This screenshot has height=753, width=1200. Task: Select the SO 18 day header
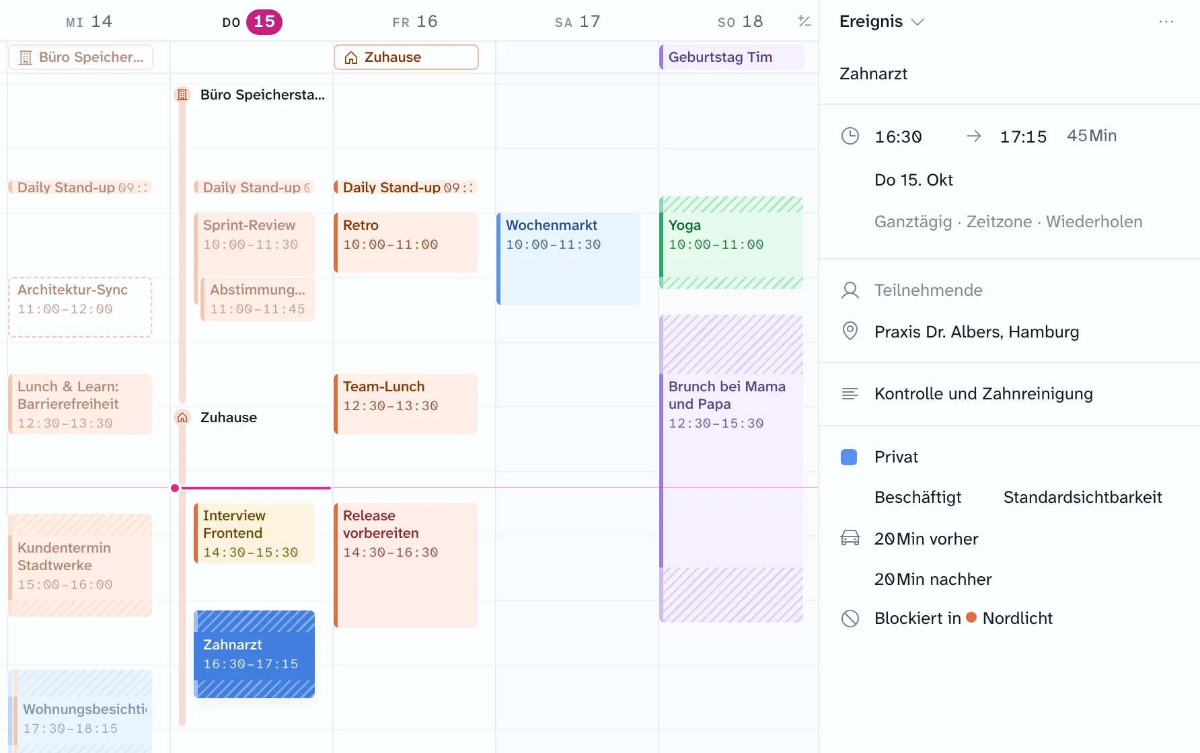click(x=740, y=22)
